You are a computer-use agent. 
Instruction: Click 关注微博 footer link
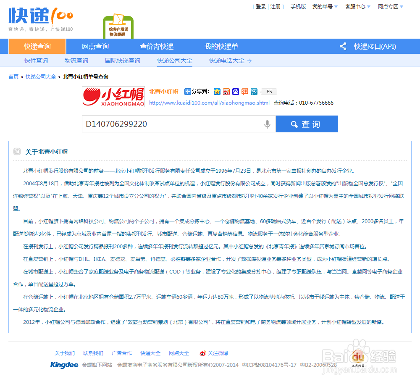[218, 353]
